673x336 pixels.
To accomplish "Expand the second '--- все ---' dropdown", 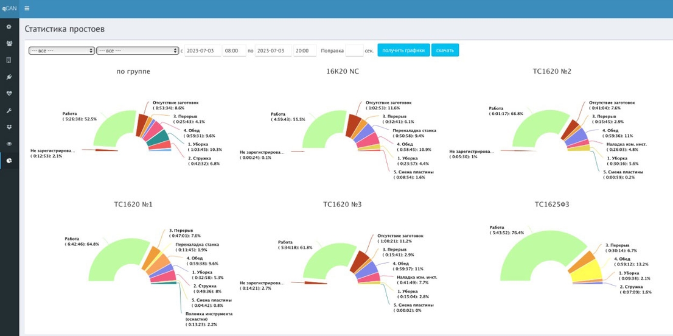I will click(138, 51).
